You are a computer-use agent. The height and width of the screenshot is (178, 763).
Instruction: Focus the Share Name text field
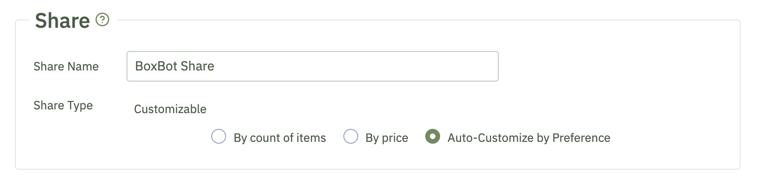point(313,66)
